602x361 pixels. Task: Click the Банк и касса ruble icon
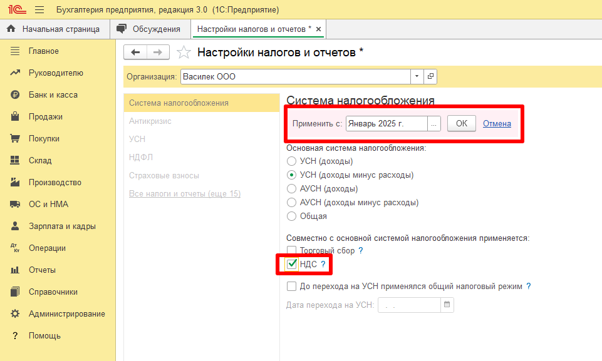pos(15,94)
